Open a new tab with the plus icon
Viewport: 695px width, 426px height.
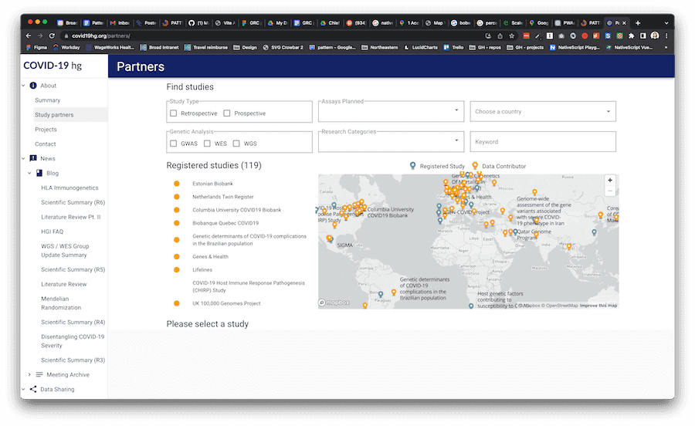tap(638, 23)
